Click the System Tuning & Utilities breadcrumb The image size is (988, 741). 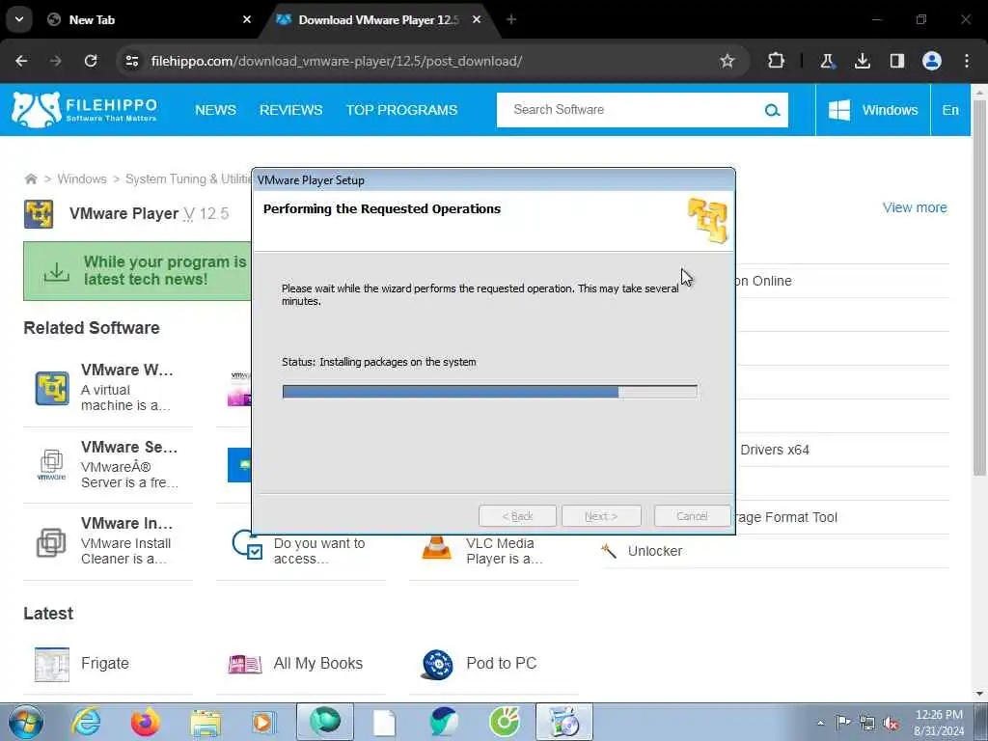point(188,178)
